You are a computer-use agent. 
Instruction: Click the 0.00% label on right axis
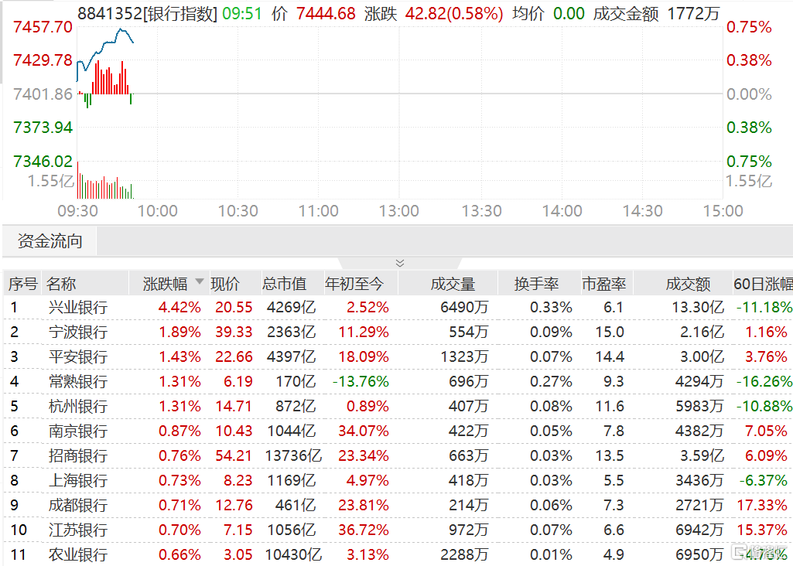(749, 94)
